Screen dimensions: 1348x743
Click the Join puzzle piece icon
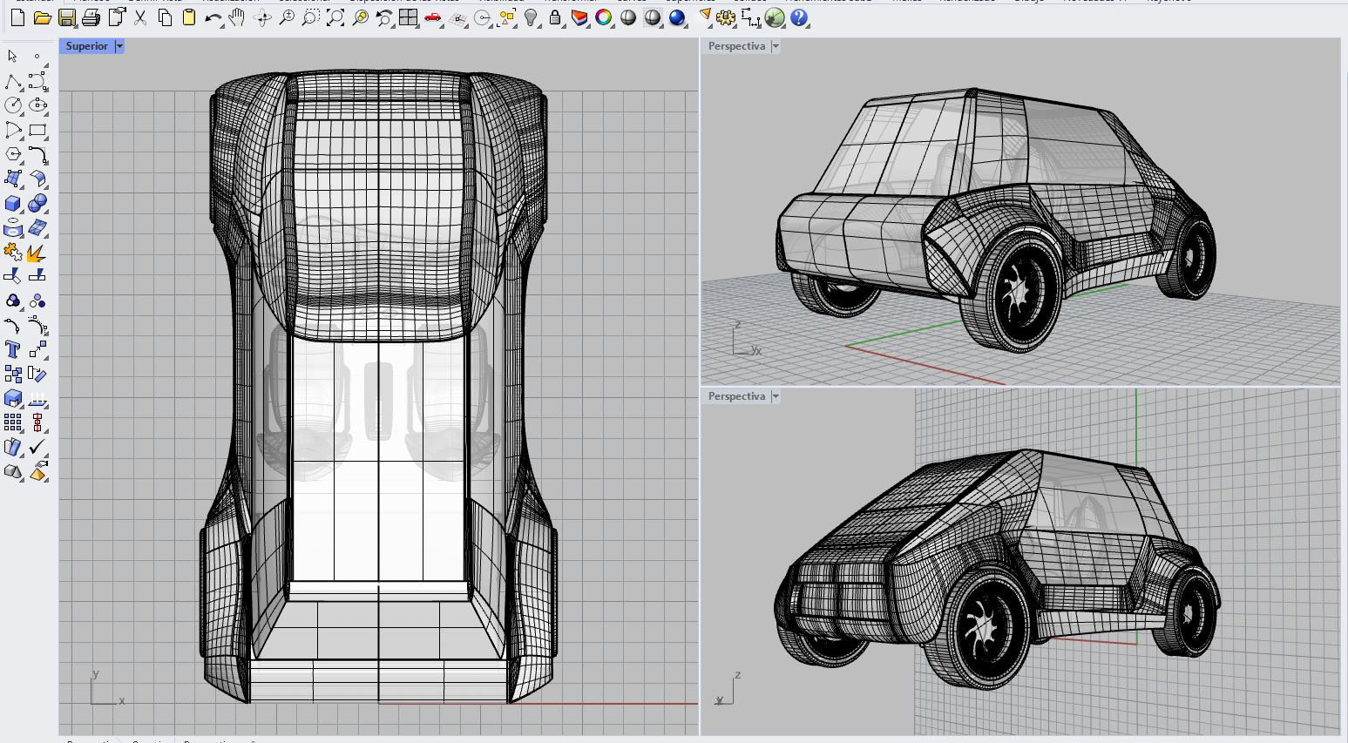coord(13,252)
